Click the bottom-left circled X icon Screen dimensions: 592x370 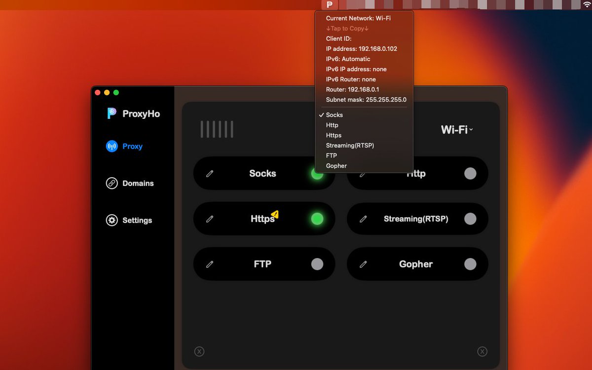[199, 351]
